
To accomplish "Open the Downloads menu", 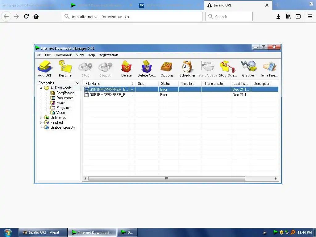I will (63, 55).
